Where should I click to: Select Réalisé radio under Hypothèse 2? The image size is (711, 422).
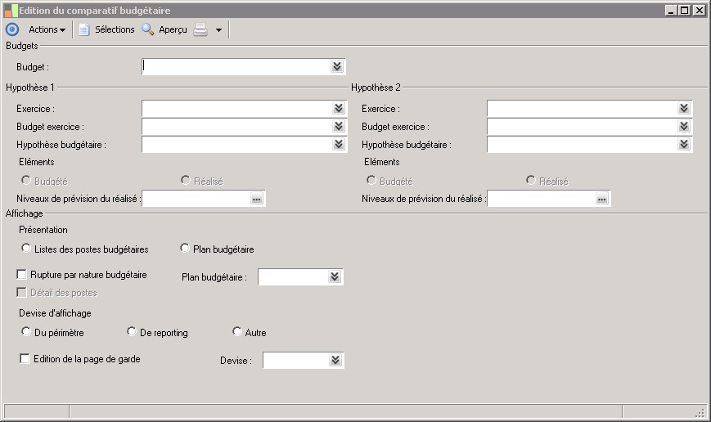click(531, 181)
